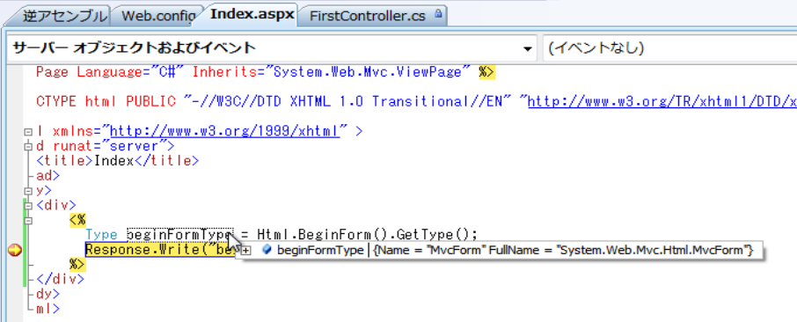The image size is (797, 322).
Task: Click the CTYPE html PUBLIC doctype text
Action: pos(106,101)
